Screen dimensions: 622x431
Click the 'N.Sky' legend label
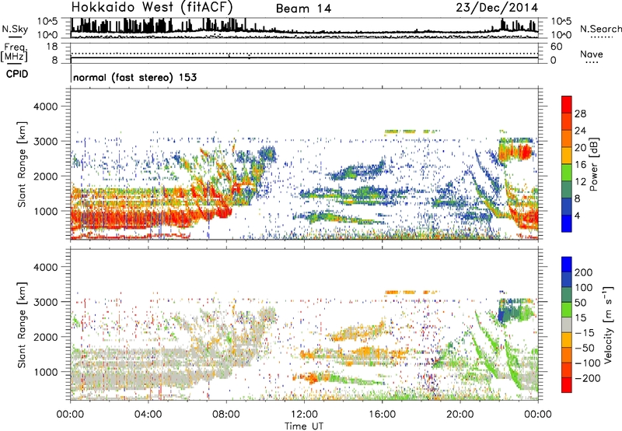15,29
